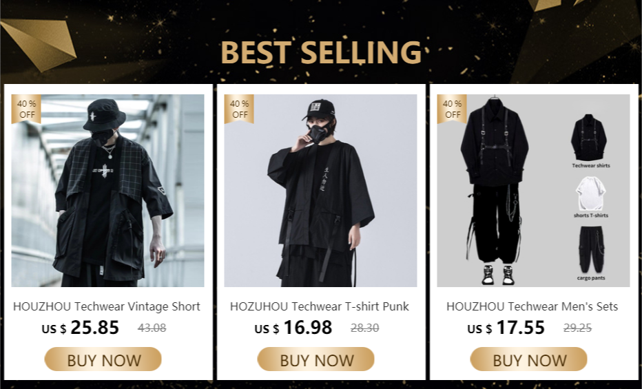This screenshot has width=642, height=389.
Task: Click the 40% OFF badge on Men's Sets
Action: [x=452, y=109]
